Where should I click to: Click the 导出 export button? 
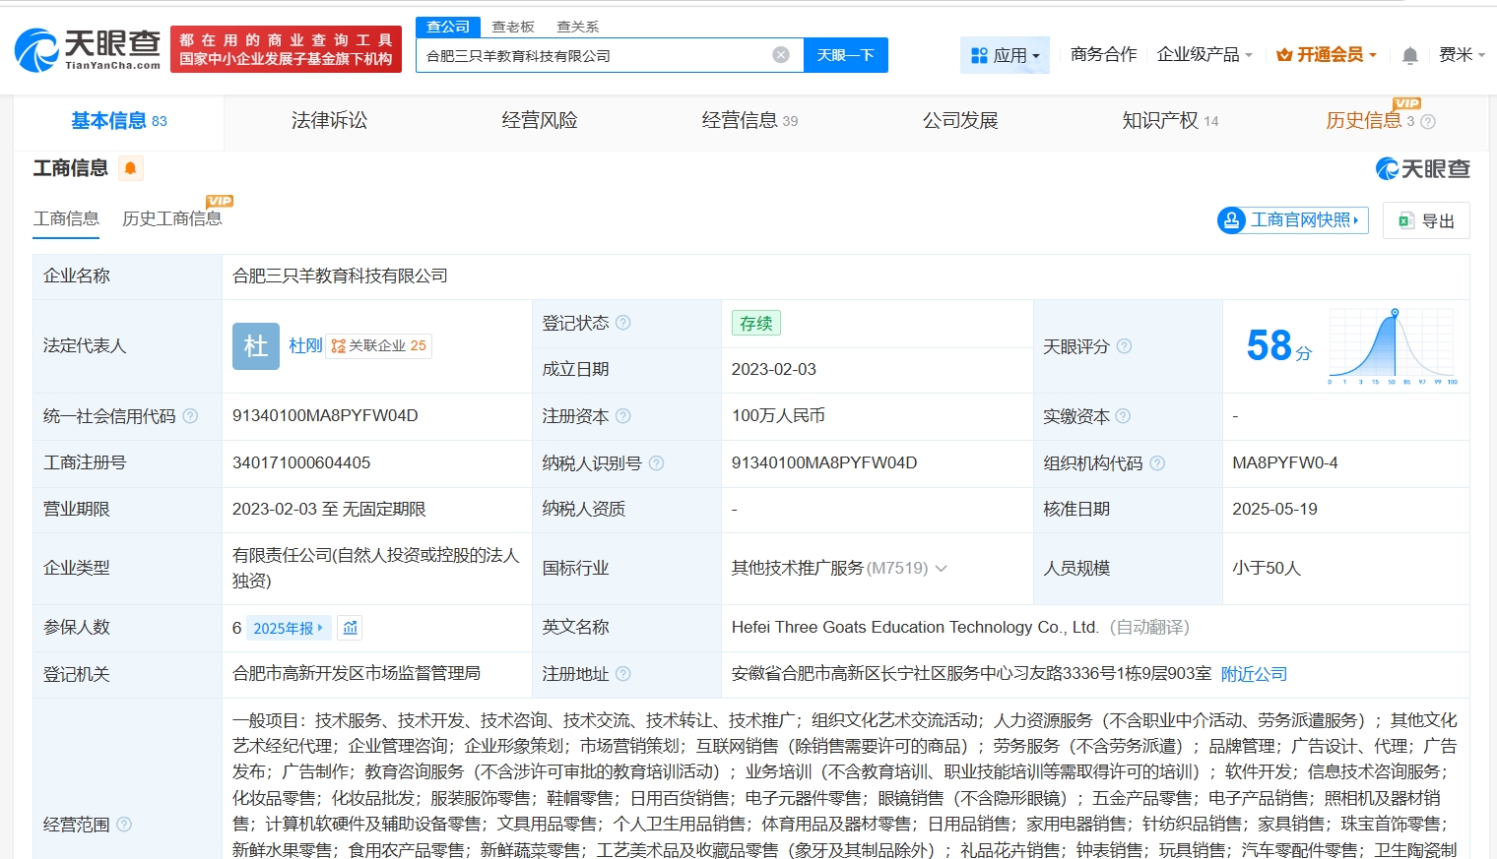pos(1426,221)
